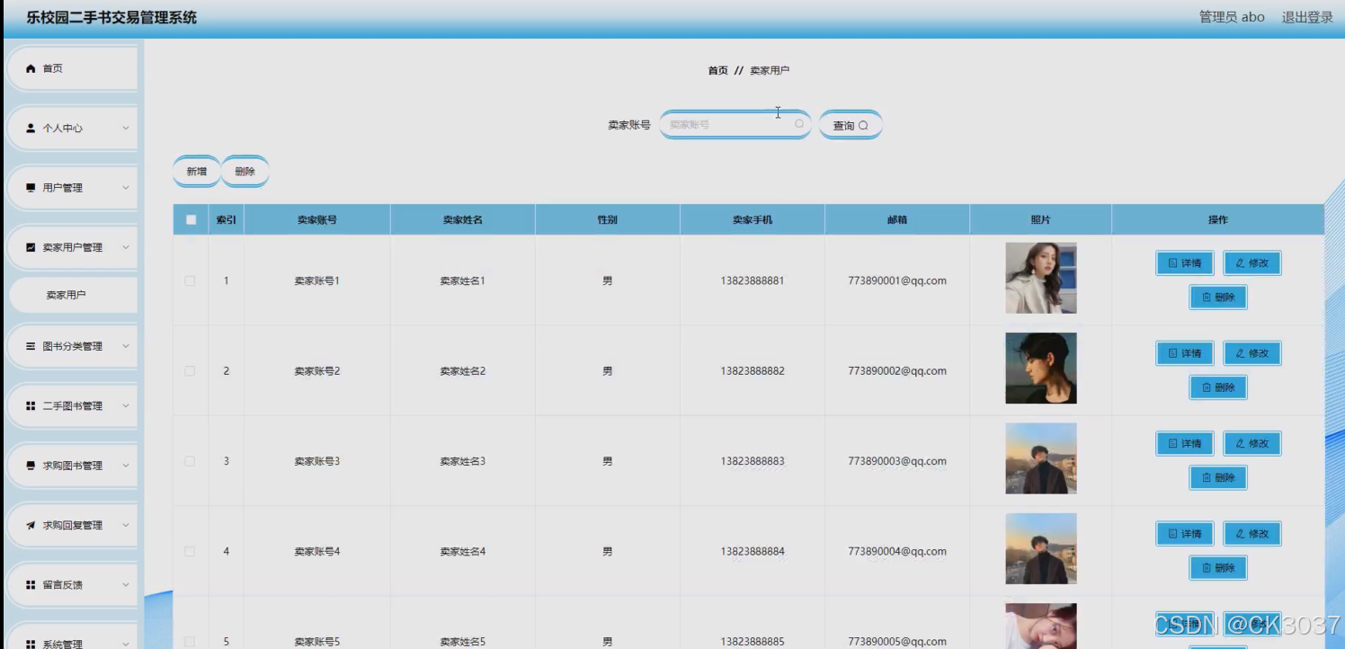Tick the checkbox for row 卖家账号5
Viewport: 1345px width, 649px height.
(190, 642)
